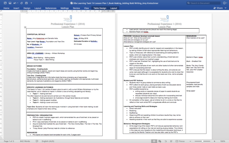
Task: Click the Redo/Repeat icon
Action: click(21, 3)
